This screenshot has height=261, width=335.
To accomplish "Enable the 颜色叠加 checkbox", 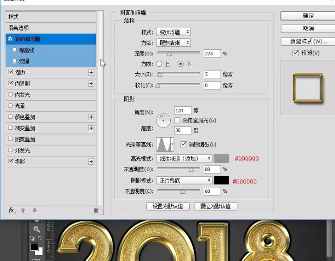I will (x=10, y=116).
